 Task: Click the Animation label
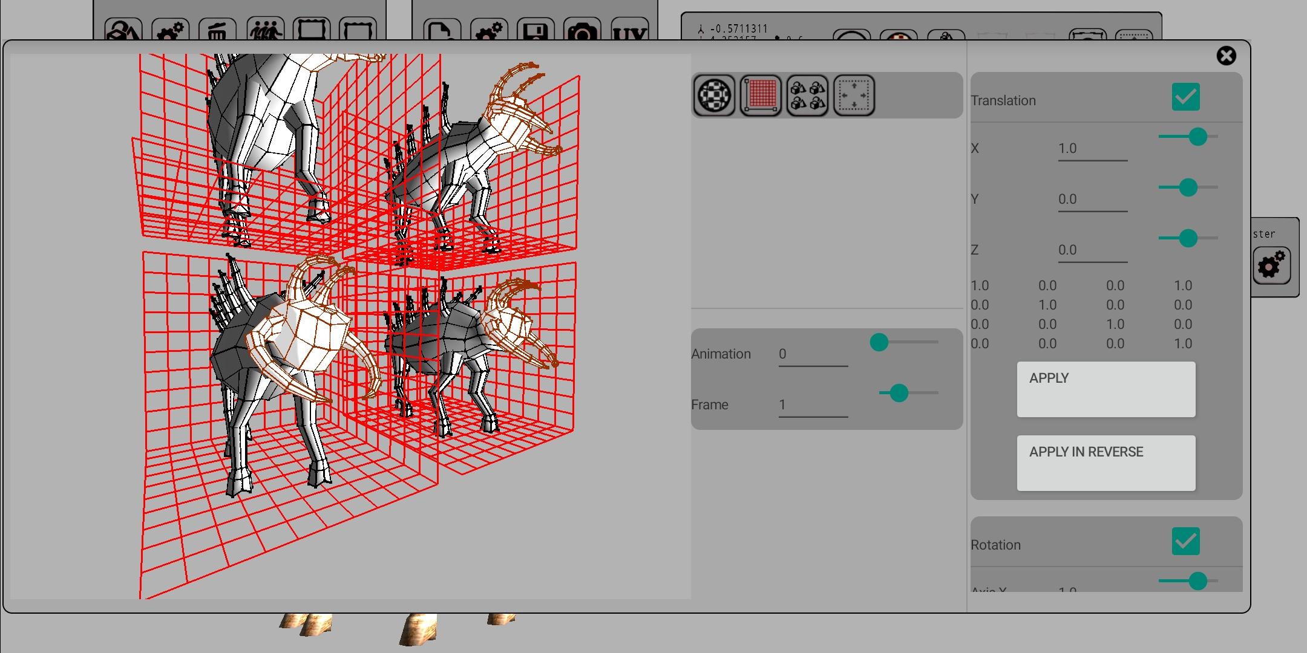click(721, 354)
